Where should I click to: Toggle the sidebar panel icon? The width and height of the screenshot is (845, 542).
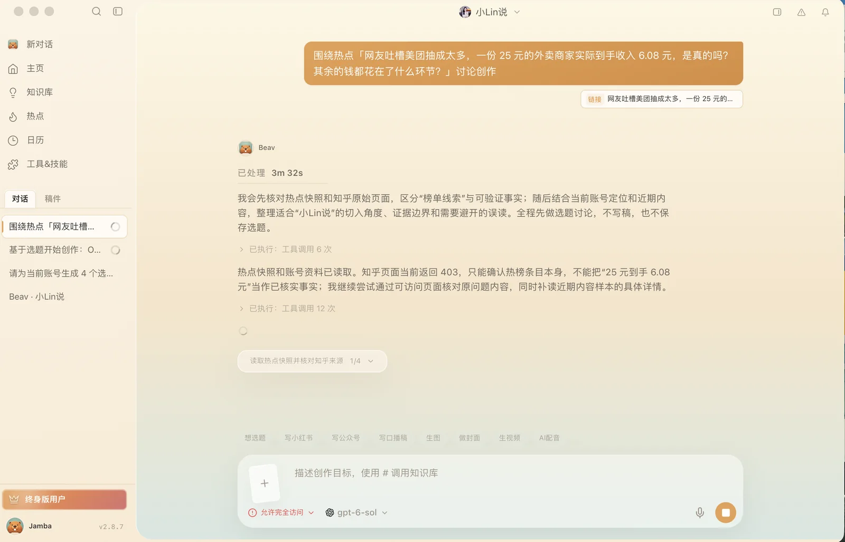[x=118, y=11]
